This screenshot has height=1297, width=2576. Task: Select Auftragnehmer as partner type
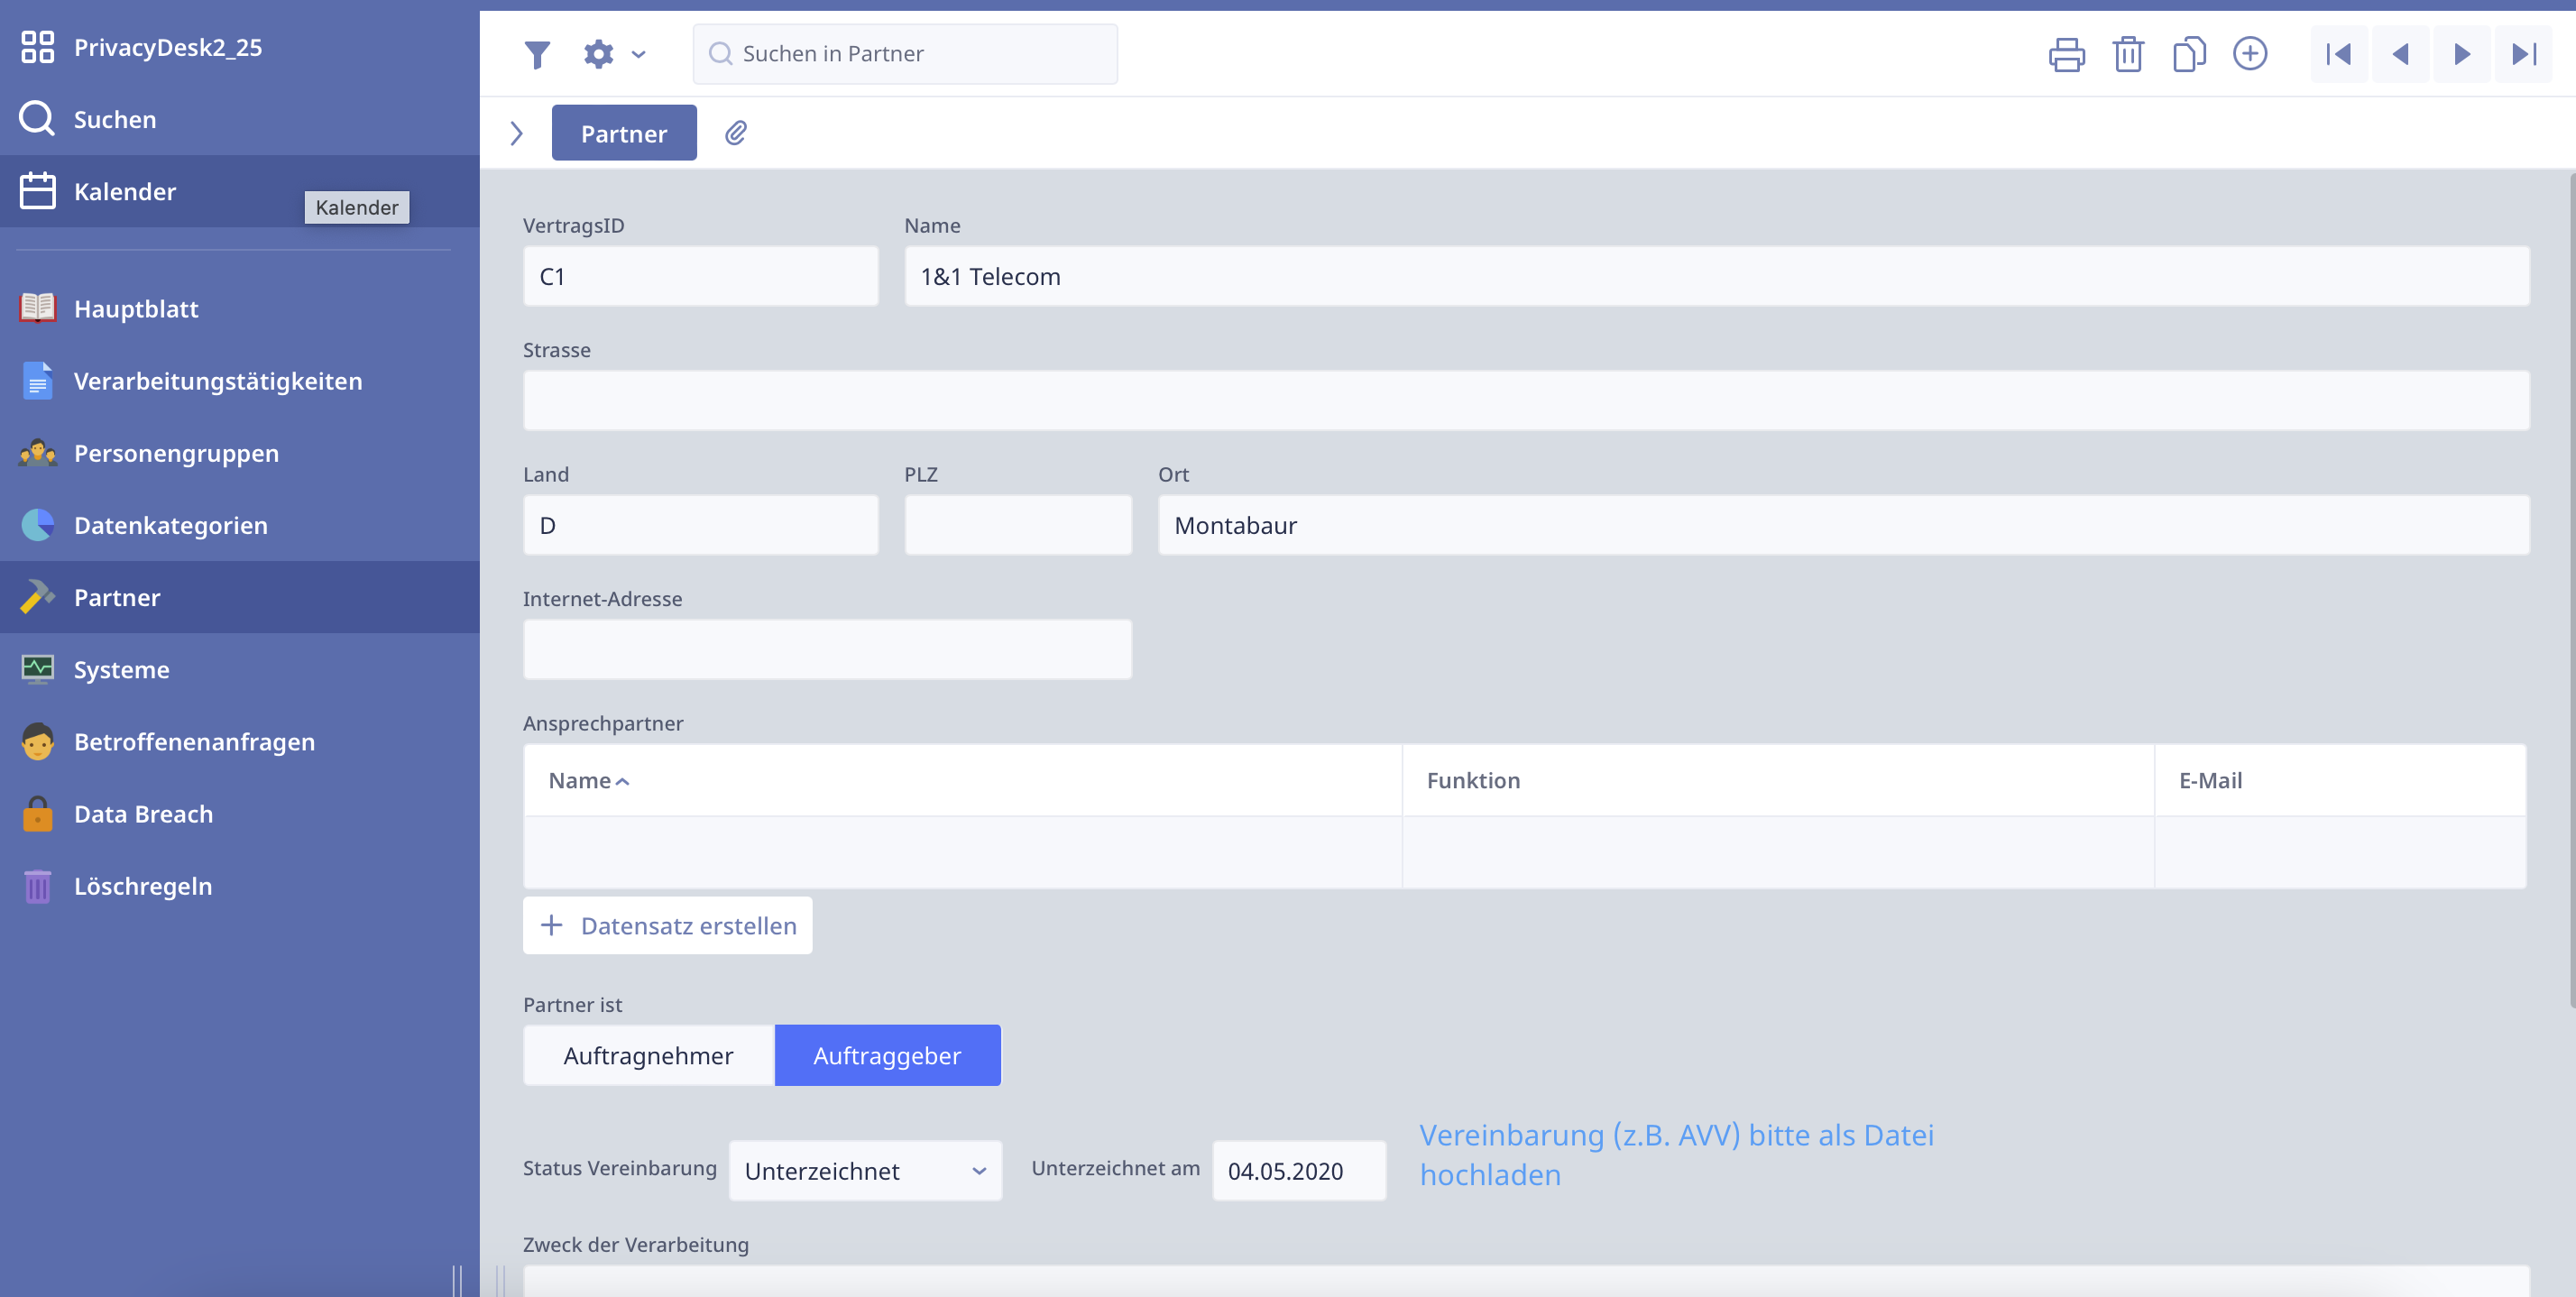[648, 1055]
